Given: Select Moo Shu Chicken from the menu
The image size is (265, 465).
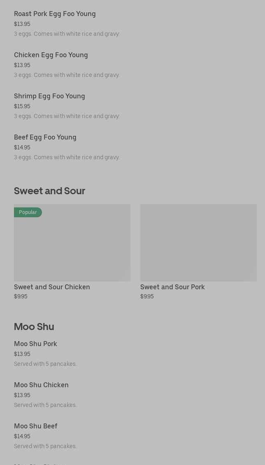Looking at the screenshot, I should tap(41, 385).
